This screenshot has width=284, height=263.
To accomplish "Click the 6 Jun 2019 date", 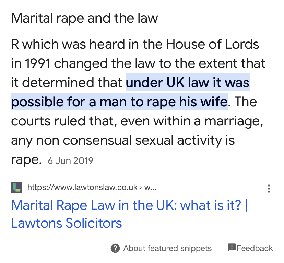I will coord(70,160).
